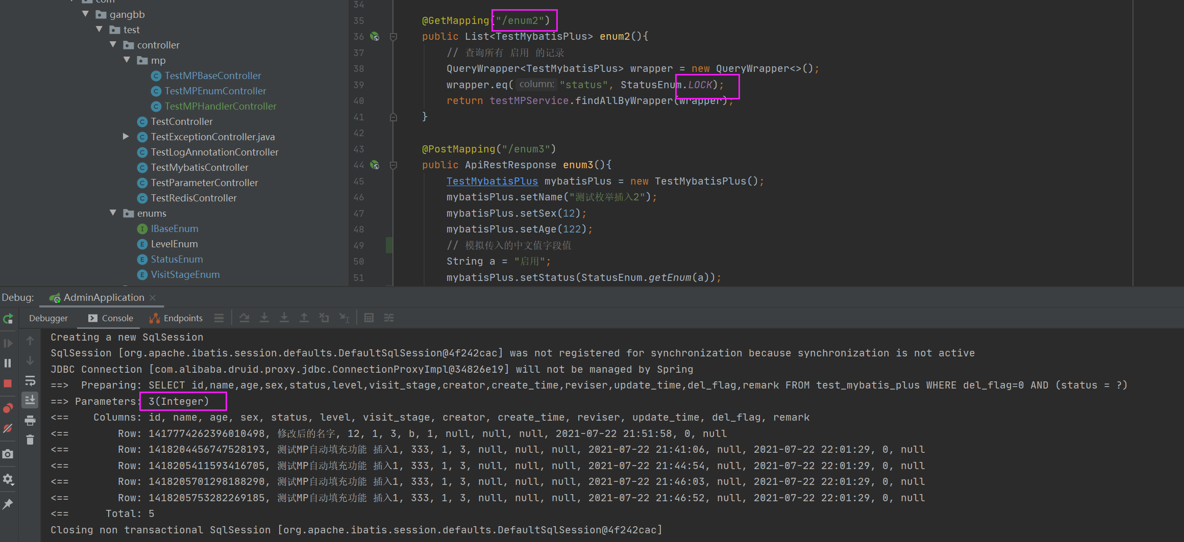Screen dimensions: 1184x542
Task: Stop the AdminApplication process
Action: (8, 383)
